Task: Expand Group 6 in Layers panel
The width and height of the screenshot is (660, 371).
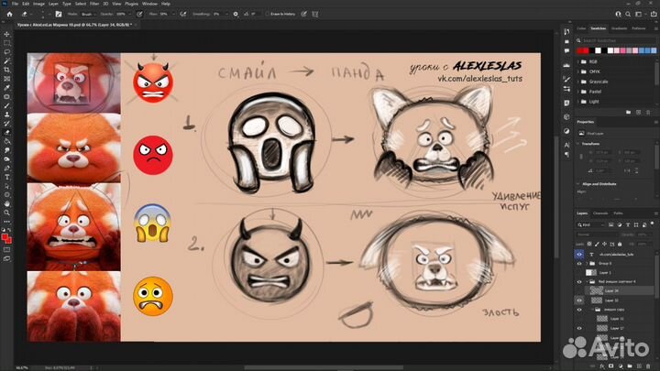Action: (x=587, y=263)
